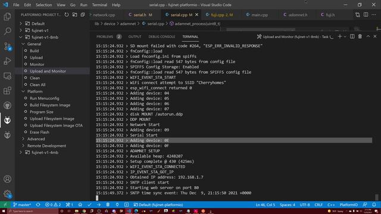Run the Upload and Monitor task
Image resolution: width=381 pixels, height=214 pixels.
pos(48,71)
